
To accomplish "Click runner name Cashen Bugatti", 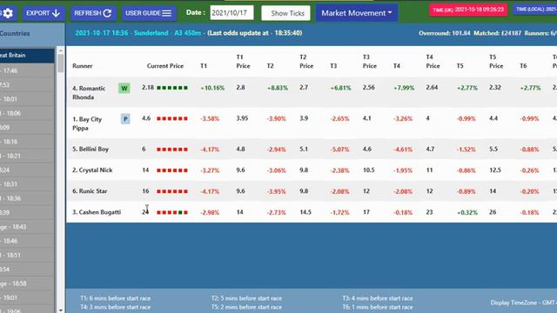I will pos(97,212).
